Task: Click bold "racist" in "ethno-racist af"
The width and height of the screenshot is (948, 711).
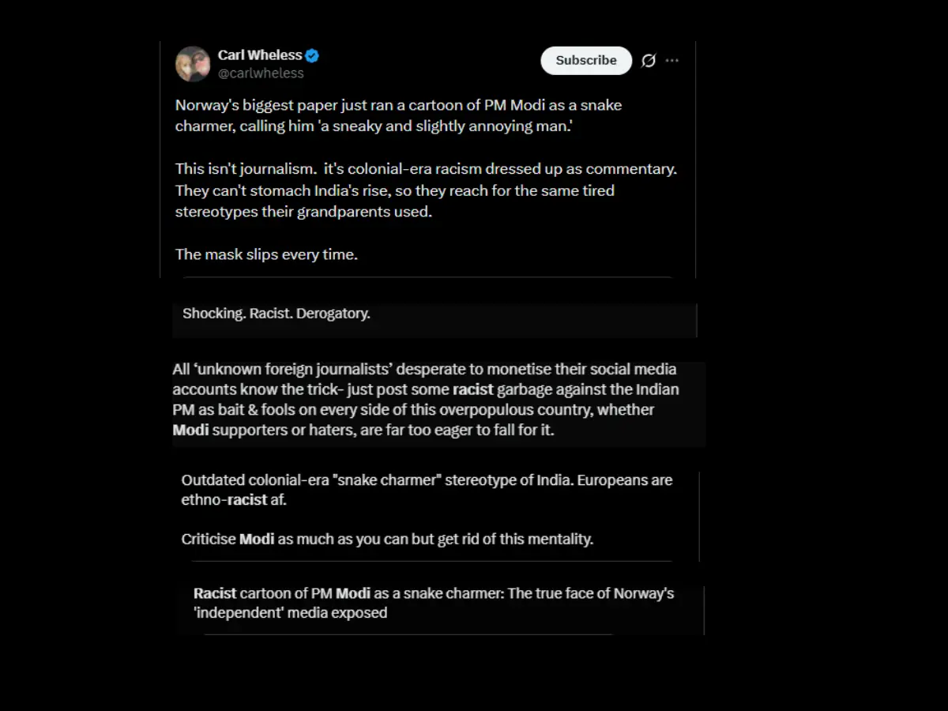Action: pyautogui.click(x=247, y=500)
